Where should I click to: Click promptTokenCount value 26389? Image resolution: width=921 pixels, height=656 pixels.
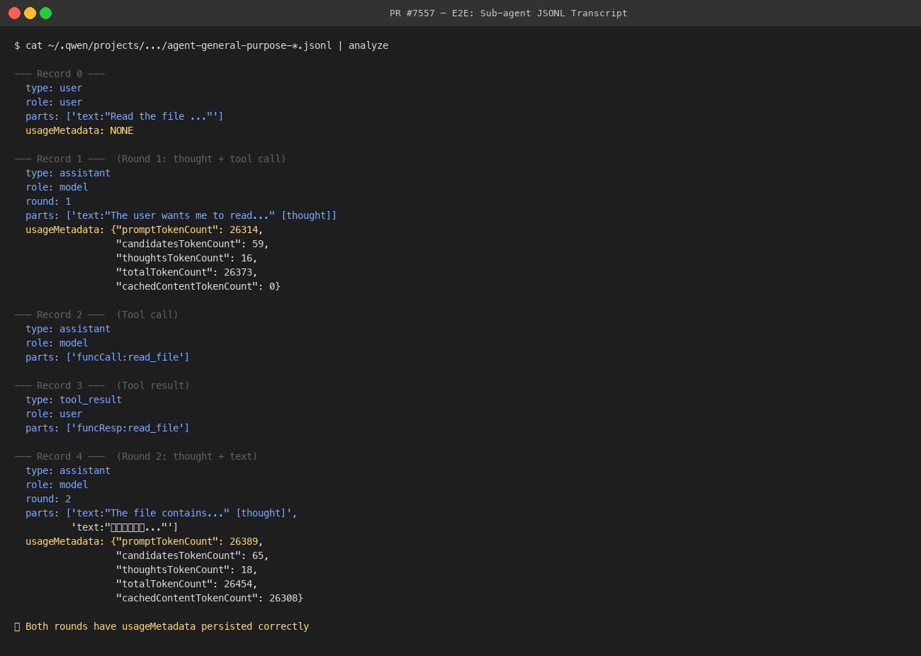tap(244, 541)
